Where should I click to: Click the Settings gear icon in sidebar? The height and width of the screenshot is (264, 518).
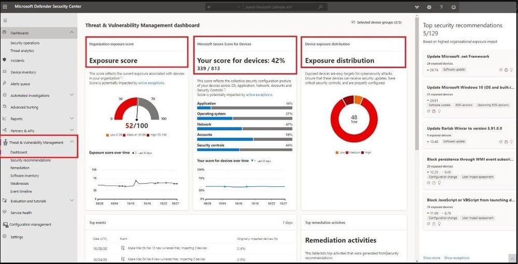point(5,236)
